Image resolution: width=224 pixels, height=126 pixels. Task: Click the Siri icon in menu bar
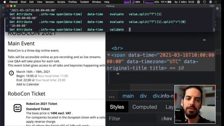pos(211,2)
